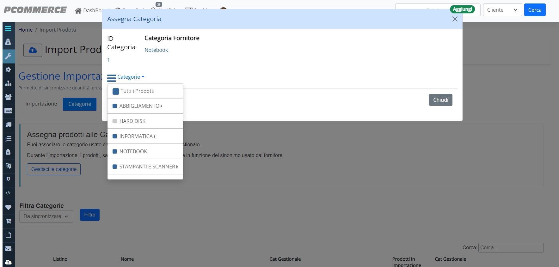Click the Cerca button in top bar
Screen dimensions: 559x267
[x=535, y=10]
